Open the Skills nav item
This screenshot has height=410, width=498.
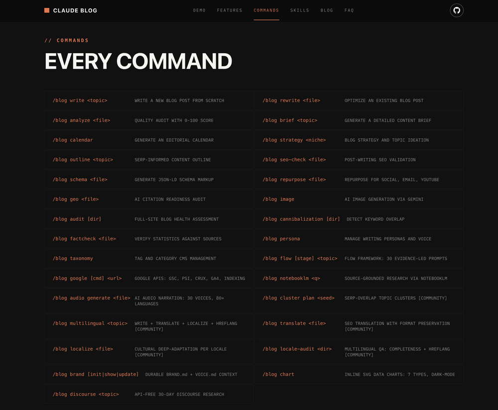pyautogui.click(x=299, y=10)
